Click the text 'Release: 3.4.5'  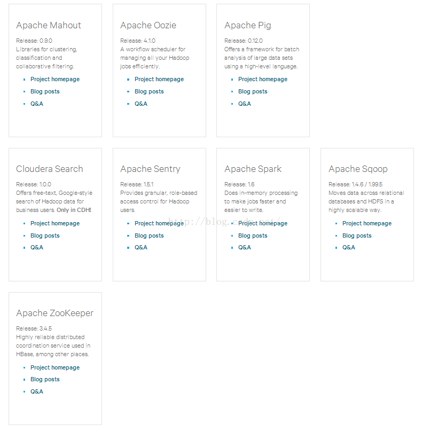coord(34,328)
